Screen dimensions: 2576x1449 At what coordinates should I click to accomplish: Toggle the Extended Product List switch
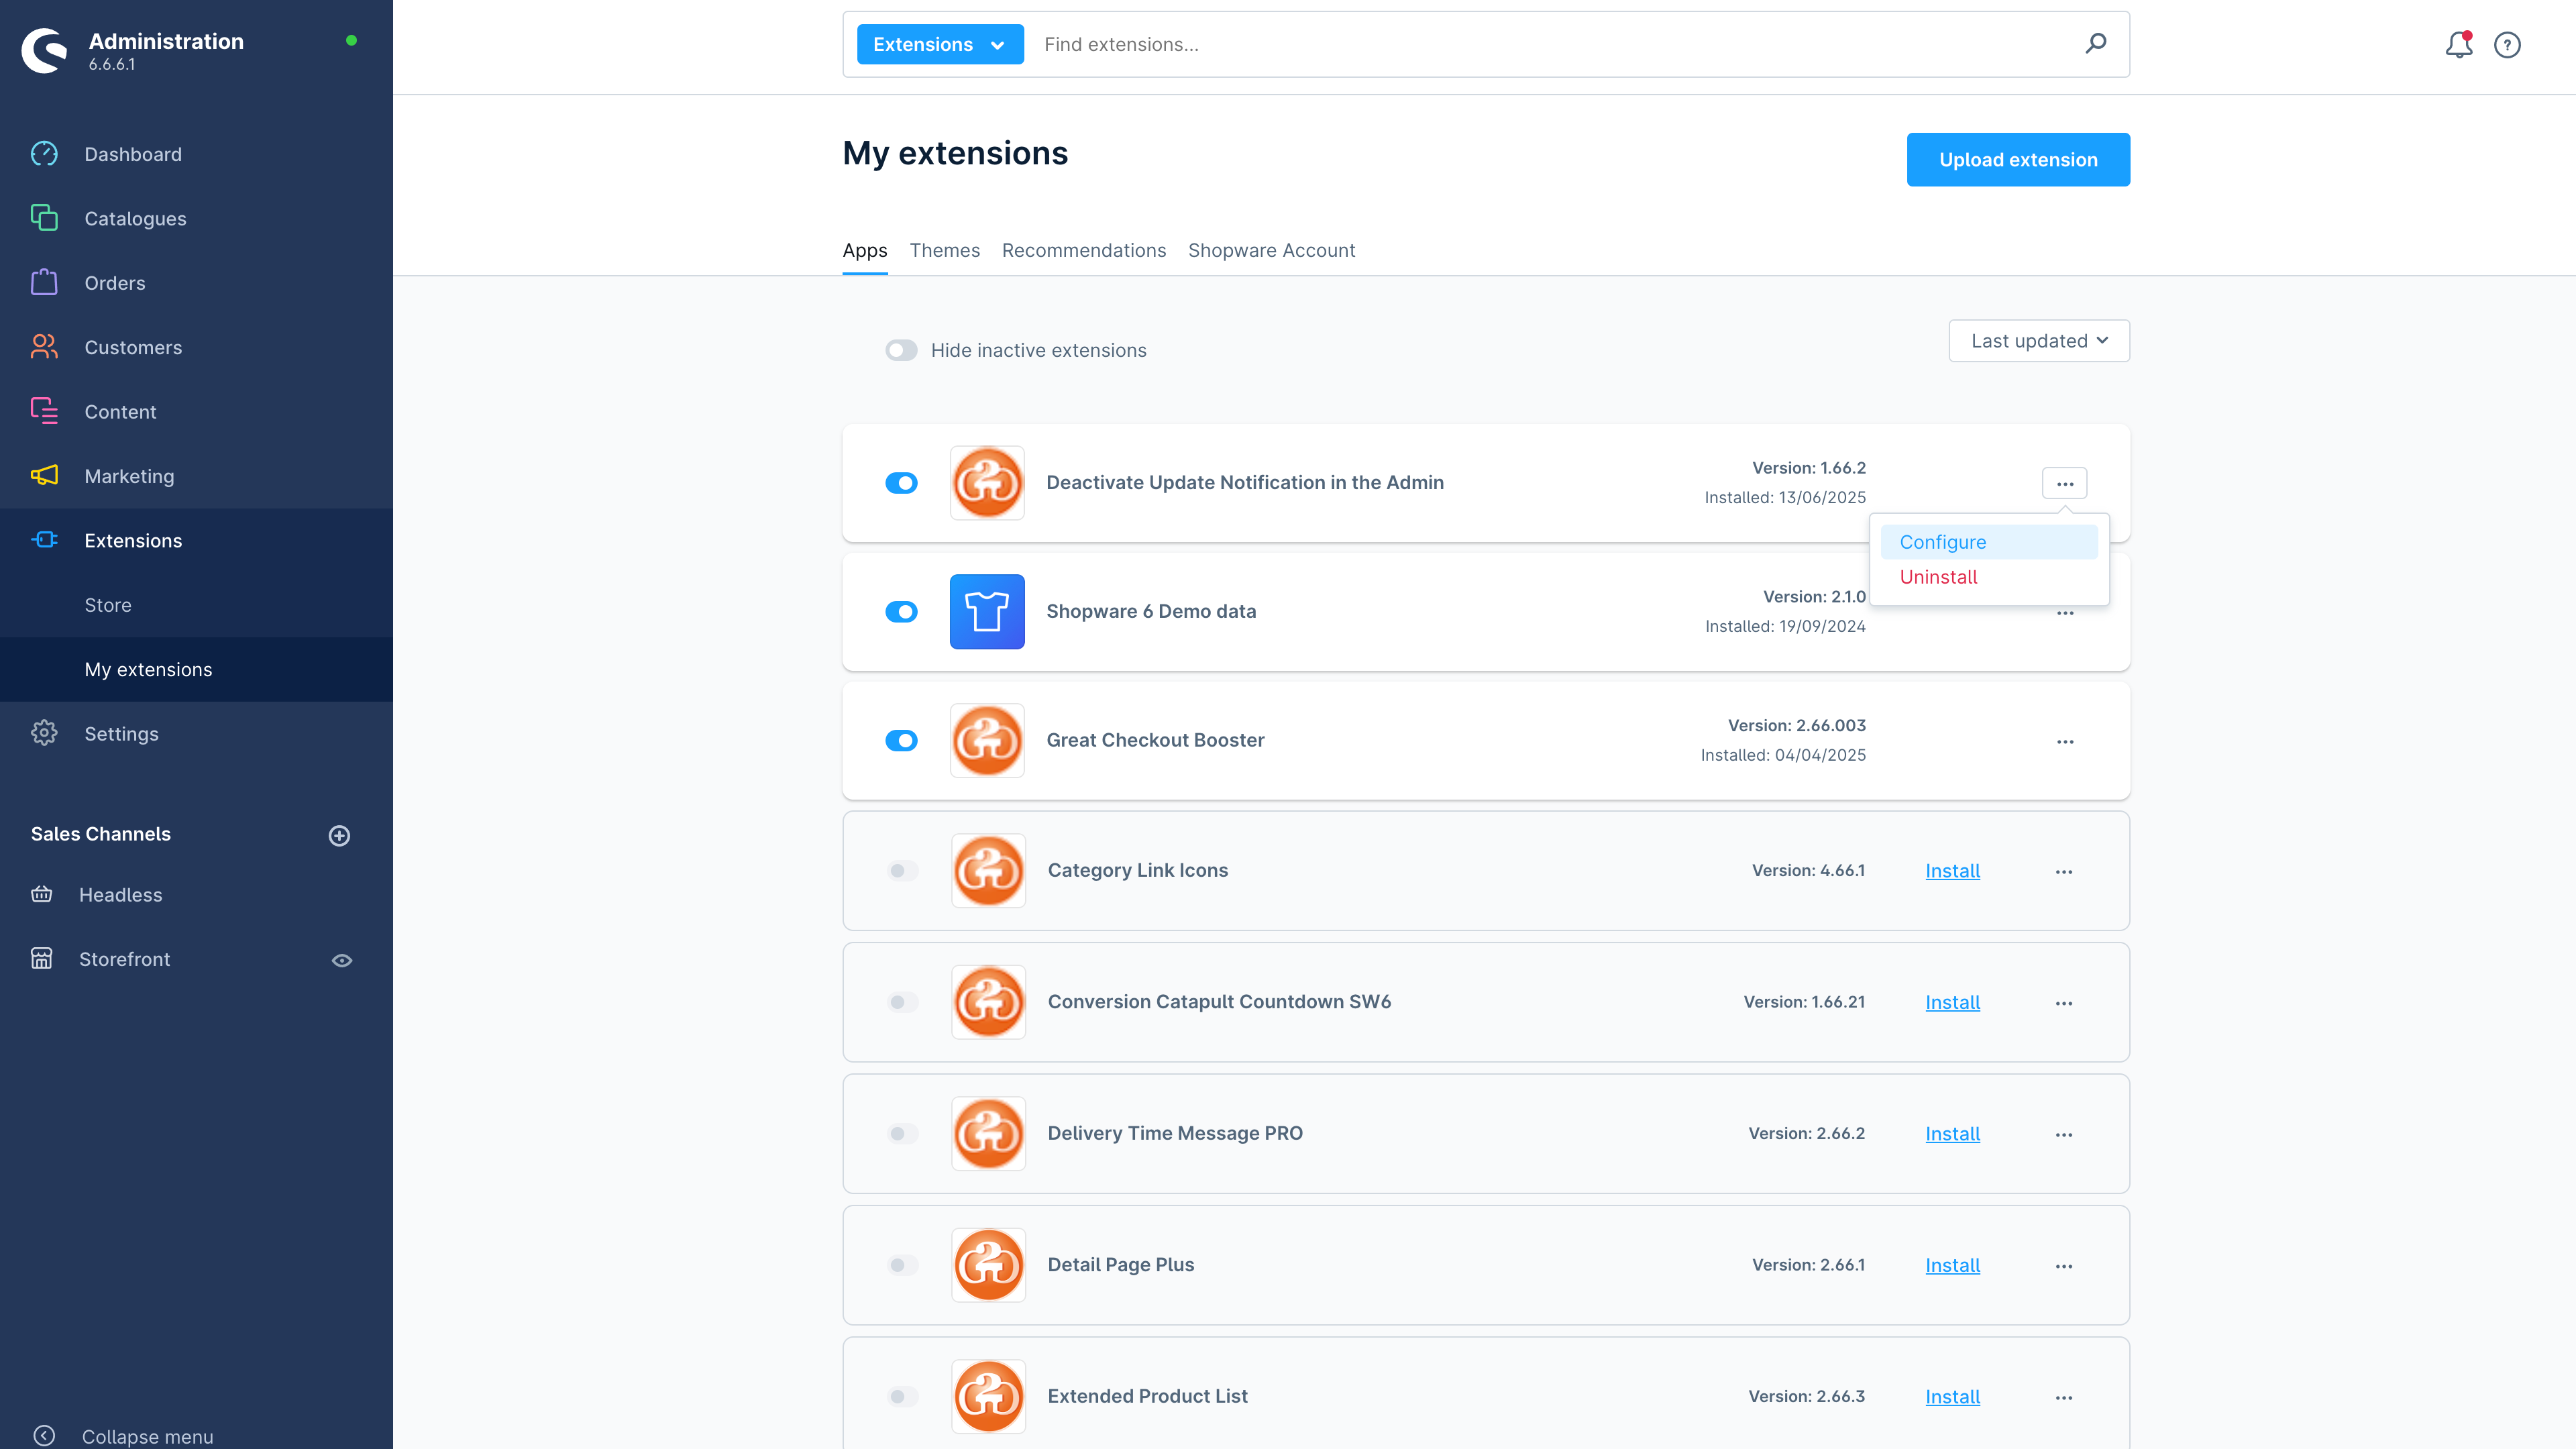pyautogui.click(x=902, y=1397)
